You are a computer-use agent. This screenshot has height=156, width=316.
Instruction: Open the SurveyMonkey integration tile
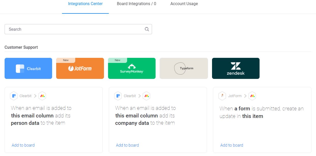tap(132, 68)
